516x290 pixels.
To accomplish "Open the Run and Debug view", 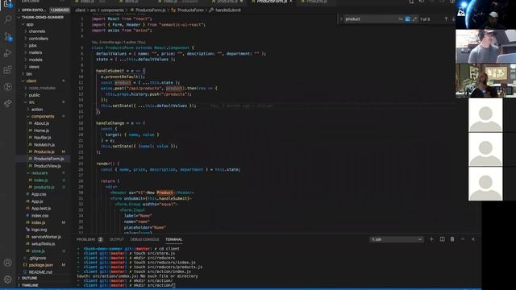I will [x=7, y=53].
